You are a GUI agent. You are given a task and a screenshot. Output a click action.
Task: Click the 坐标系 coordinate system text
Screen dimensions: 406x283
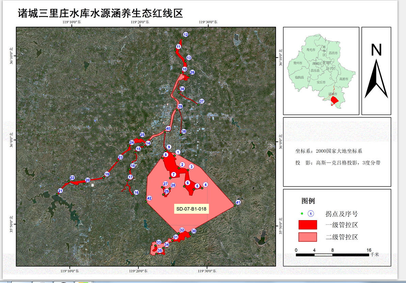[x=329, y=151]
